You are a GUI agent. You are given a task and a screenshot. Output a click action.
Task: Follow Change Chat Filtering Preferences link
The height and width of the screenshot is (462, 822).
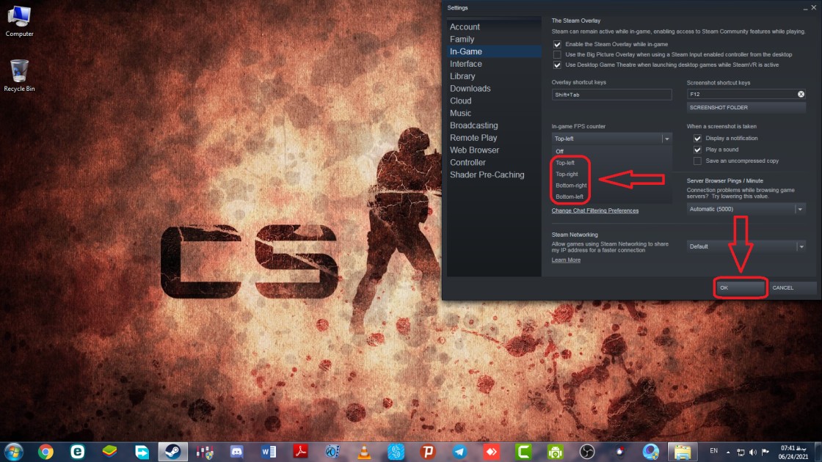pos(595,210)
